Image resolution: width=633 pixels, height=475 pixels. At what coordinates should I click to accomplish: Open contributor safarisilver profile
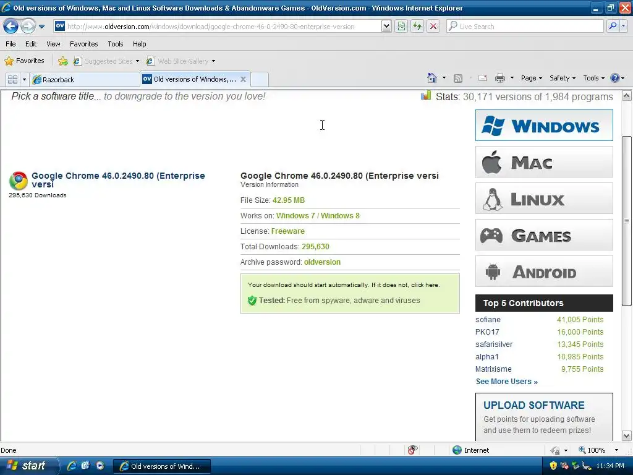(x=494, y=344)
